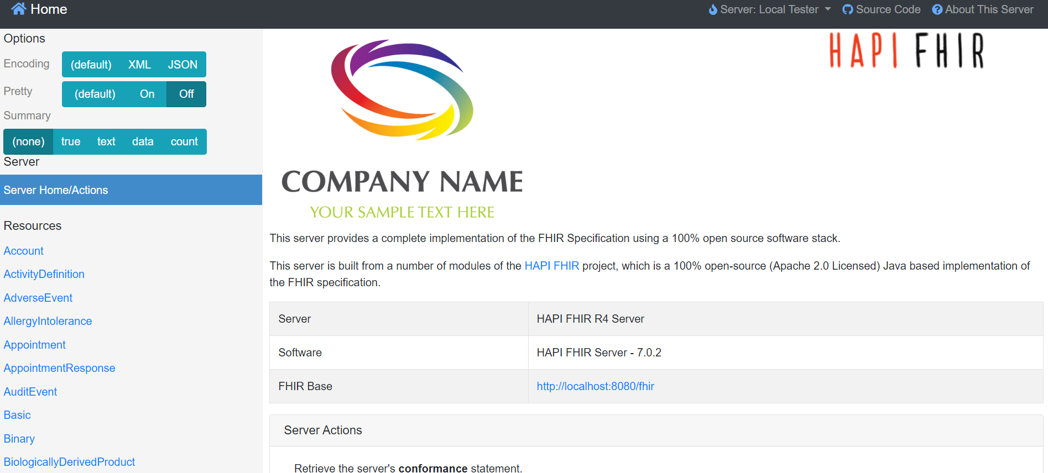Open the AllergyIntolerance resource
The height and width of the screenshot is (473, 1048).
[48, 321]
